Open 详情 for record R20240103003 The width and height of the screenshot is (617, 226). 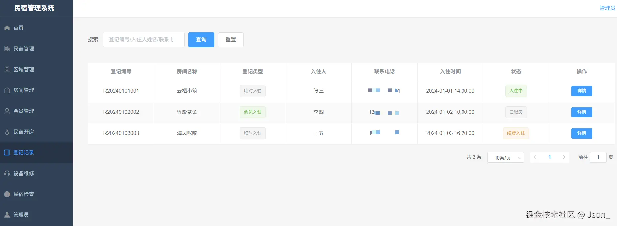tap(582, 133)
